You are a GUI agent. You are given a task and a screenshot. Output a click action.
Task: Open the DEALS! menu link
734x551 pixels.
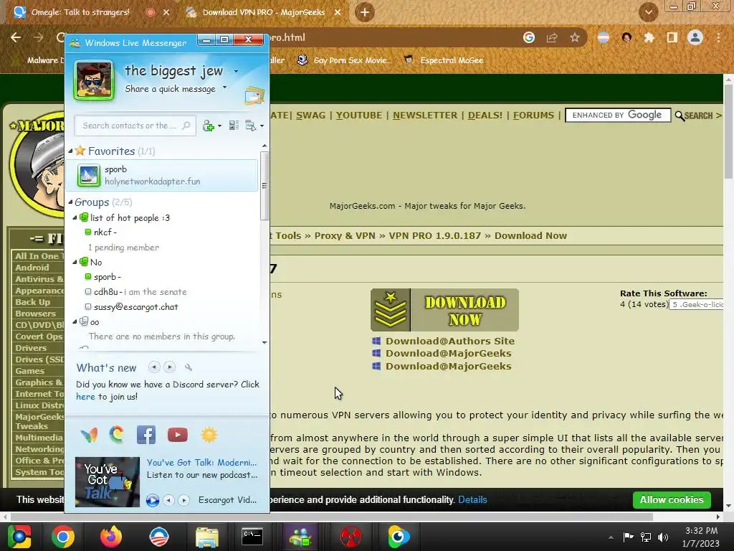[485, 116]
